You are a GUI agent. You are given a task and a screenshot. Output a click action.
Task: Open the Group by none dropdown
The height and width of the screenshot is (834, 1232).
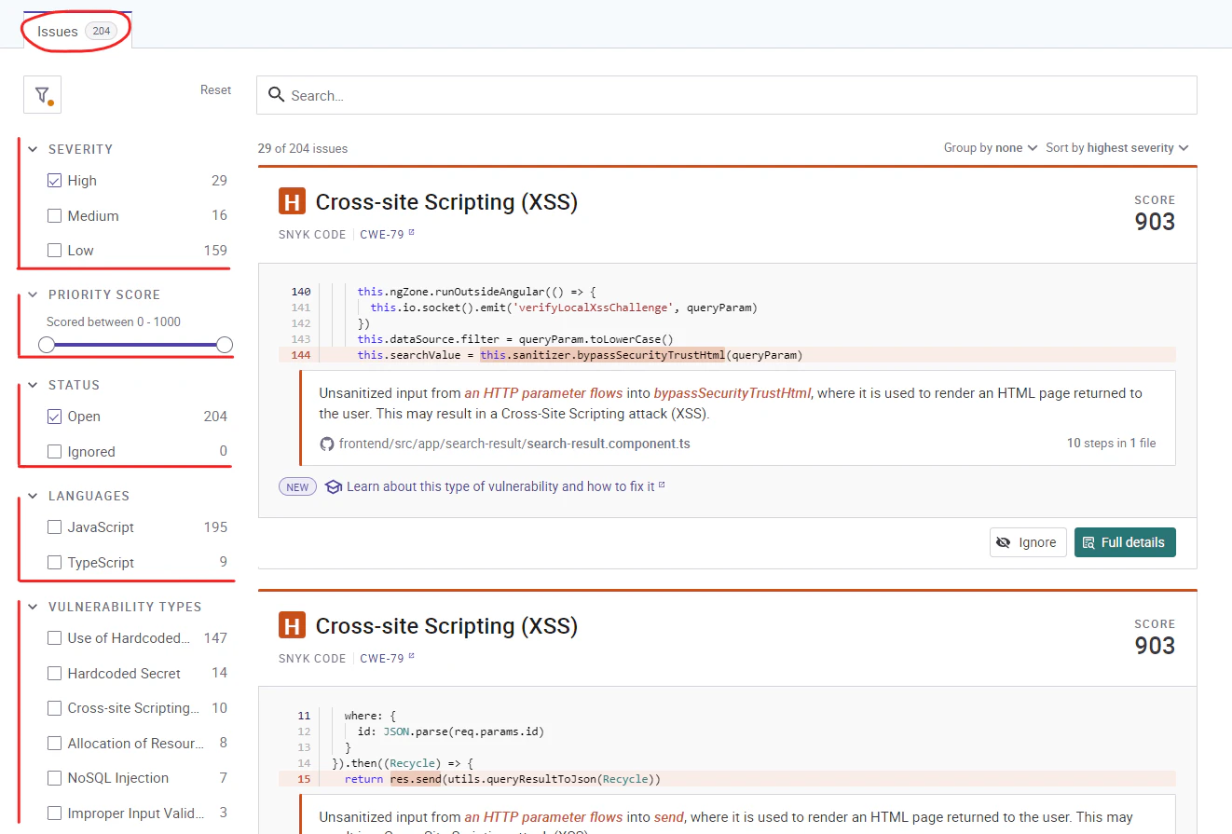(x=991, y=148)
